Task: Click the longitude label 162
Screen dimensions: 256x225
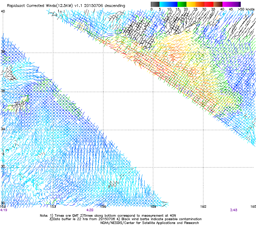Action: pos(203,207)
